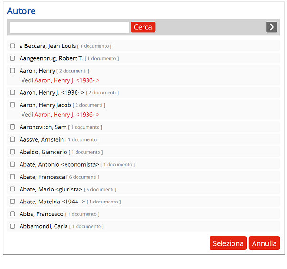Select Abbamondi, Carla checkbox

click(x=12, y=226)
